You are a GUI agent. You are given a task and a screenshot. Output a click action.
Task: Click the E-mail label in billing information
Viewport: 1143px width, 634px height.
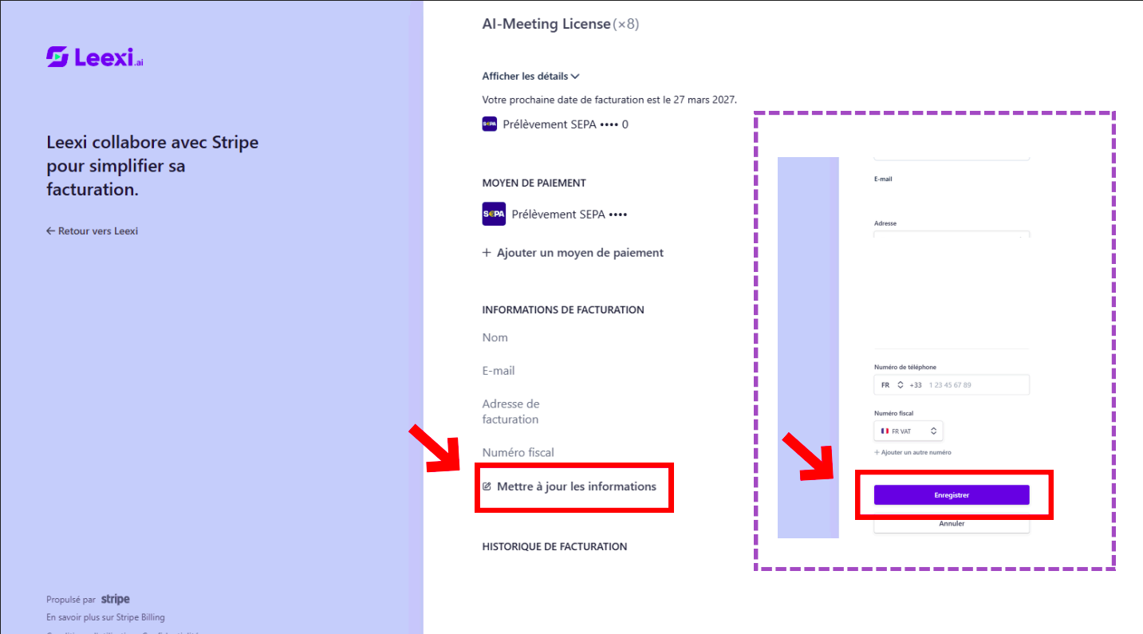tap(499, 371)
